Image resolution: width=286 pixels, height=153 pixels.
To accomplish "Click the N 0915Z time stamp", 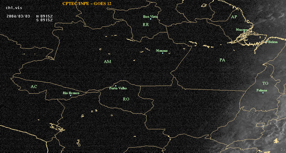I will point(45,16).
